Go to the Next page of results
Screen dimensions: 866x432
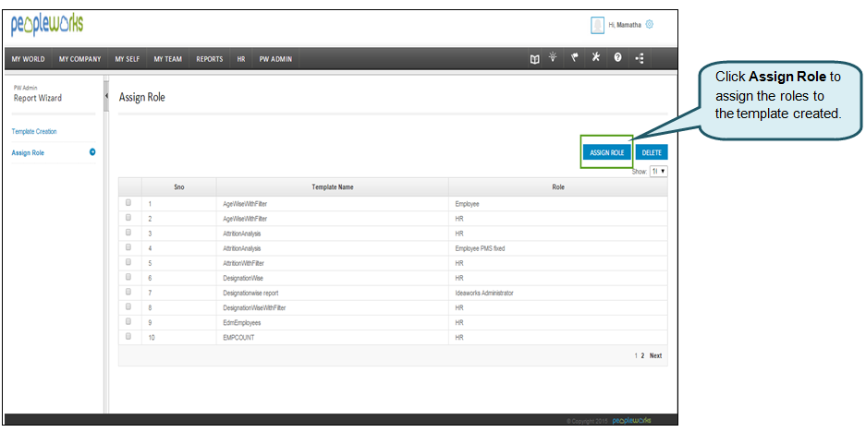[x=655, y=355]
